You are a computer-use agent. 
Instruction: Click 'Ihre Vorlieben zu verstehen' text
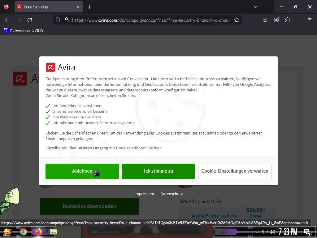(x=77, y=106)
